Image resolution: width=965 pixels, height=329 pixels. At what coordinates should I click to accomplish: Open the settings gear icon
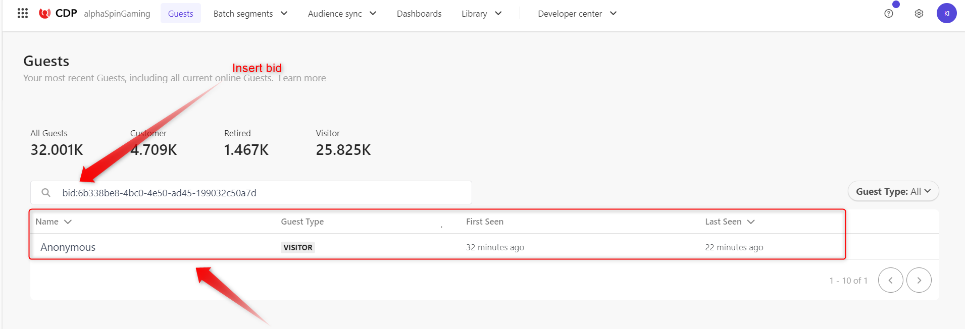click(x=919, y=14)
